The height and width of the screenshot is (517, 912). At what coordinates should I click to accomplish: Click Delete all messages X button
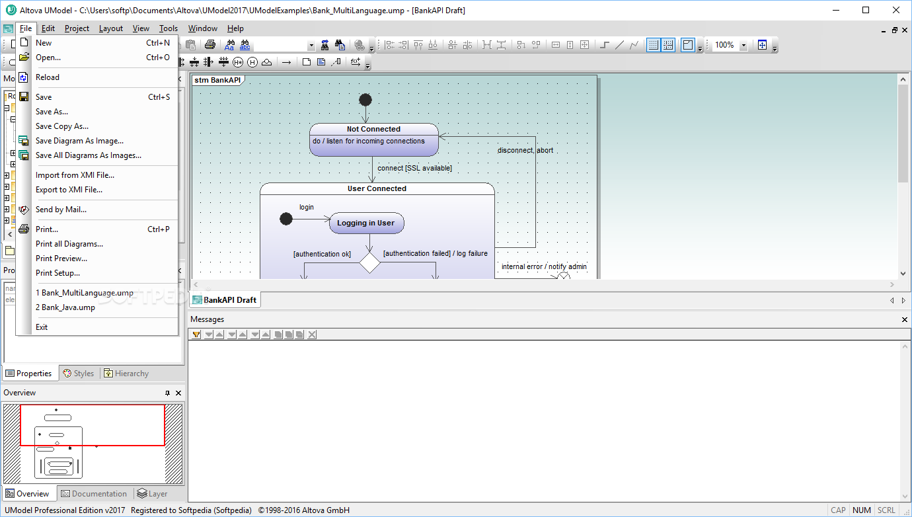[312, 335]
